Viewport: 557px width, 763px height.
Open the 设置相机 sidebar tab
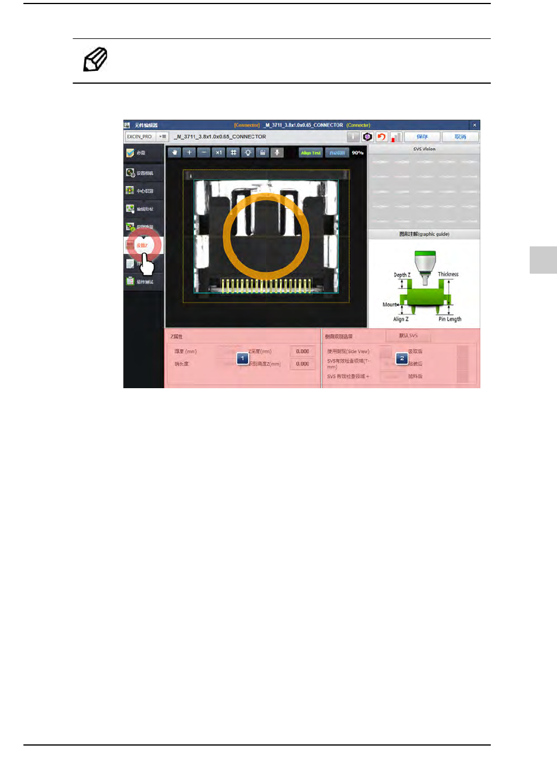pos(143,173)
